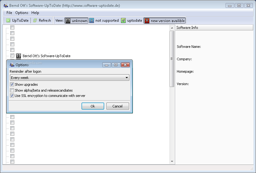
Task: Uncheck the Show upgrades checkbox
Action: (12, 84)
